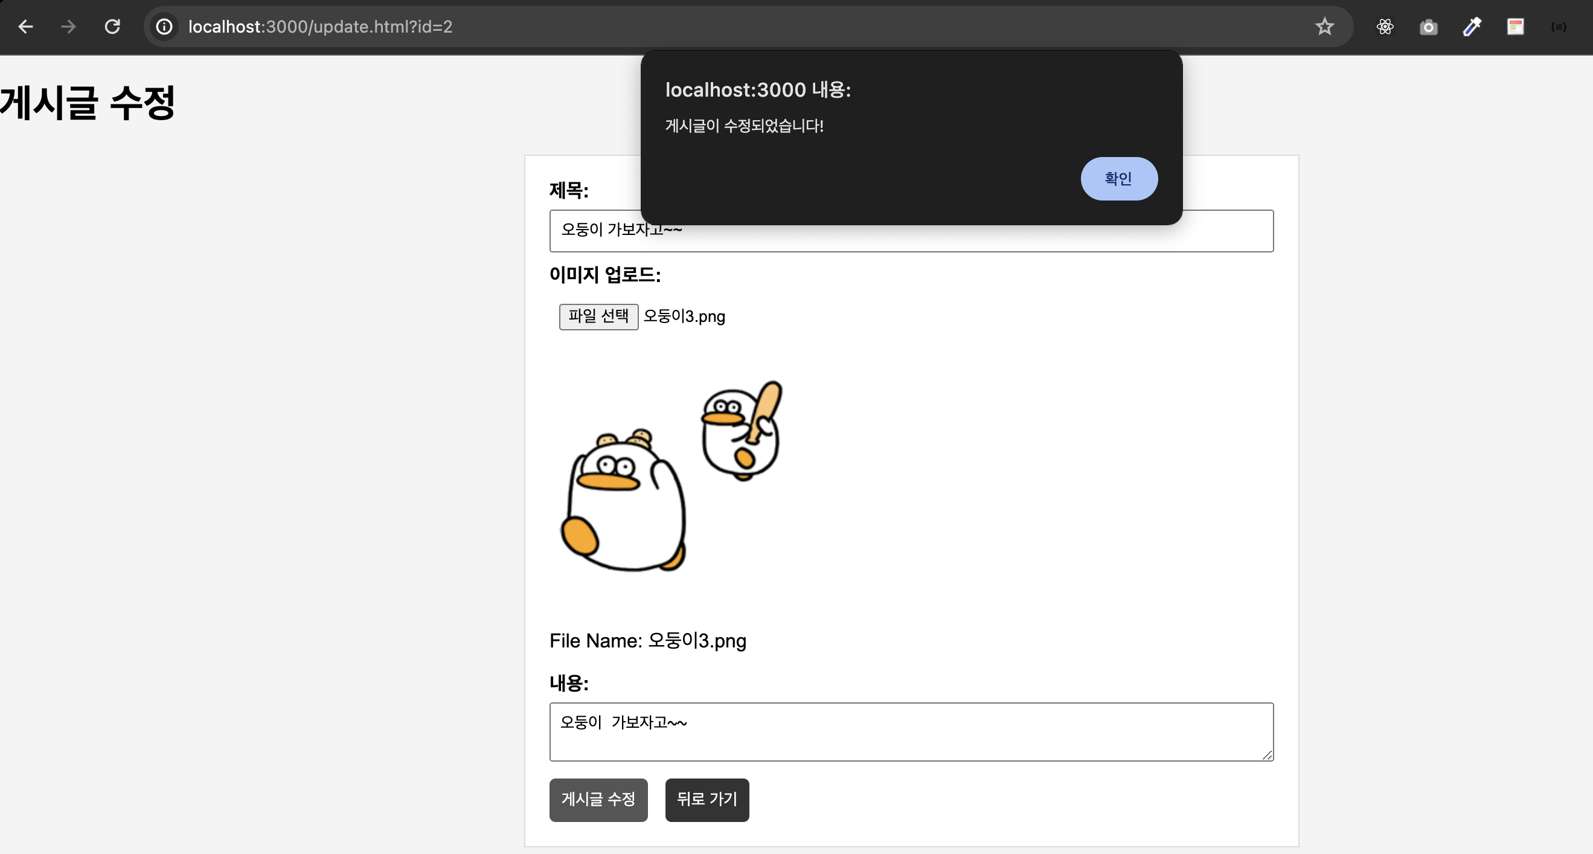
Task: Click the 제목: label
Action: [x=569, y=190]
